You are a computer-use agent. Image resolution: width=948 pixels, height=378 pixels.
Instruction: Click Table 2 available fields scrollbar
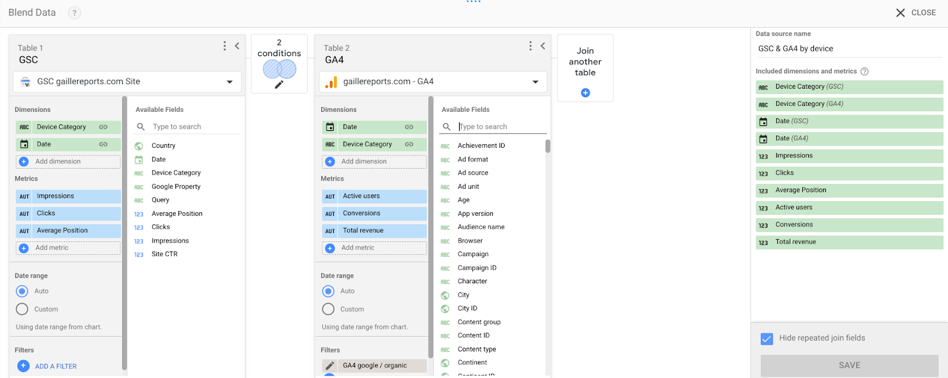click(548, 146)
